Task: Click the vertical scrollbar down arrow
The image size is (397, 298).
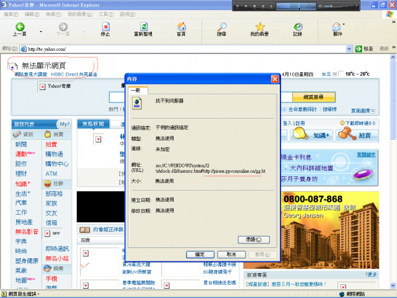Action: [x=393, y=286]
